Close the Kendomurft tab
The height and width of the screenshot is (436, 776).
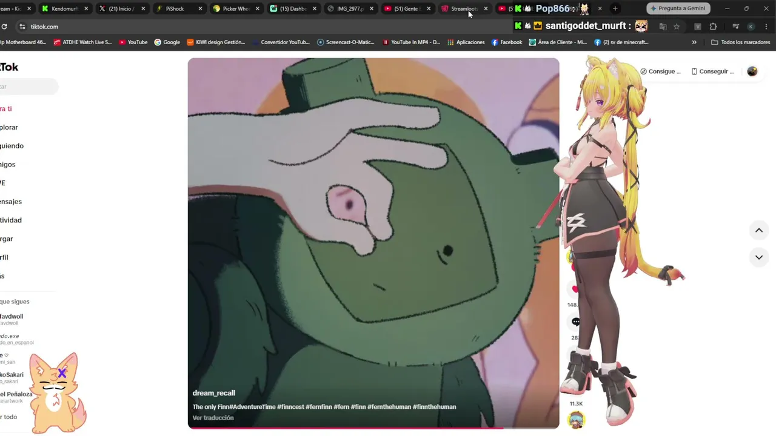point(86,8)
